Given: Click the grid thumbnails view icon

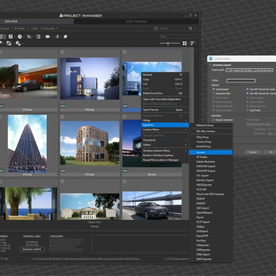Looking at the screenshot, I should pyautogui.click(x=185, y=43).
